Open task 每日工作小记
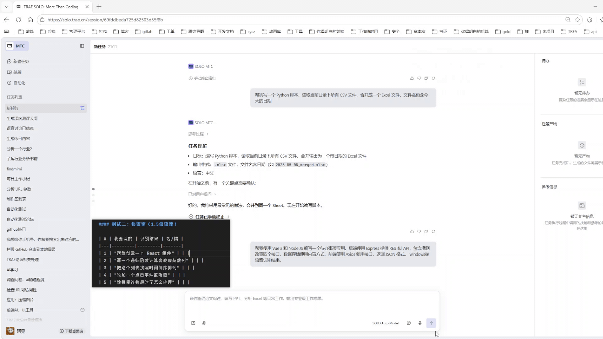Viewport: 603px width, 339px height. [18, 179]
